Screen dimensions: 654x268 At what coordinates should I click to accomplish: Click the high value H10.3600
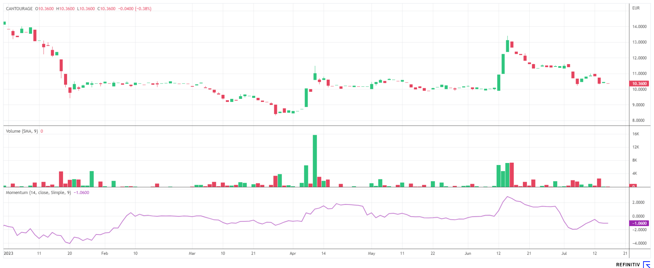[x=65, y=9]
